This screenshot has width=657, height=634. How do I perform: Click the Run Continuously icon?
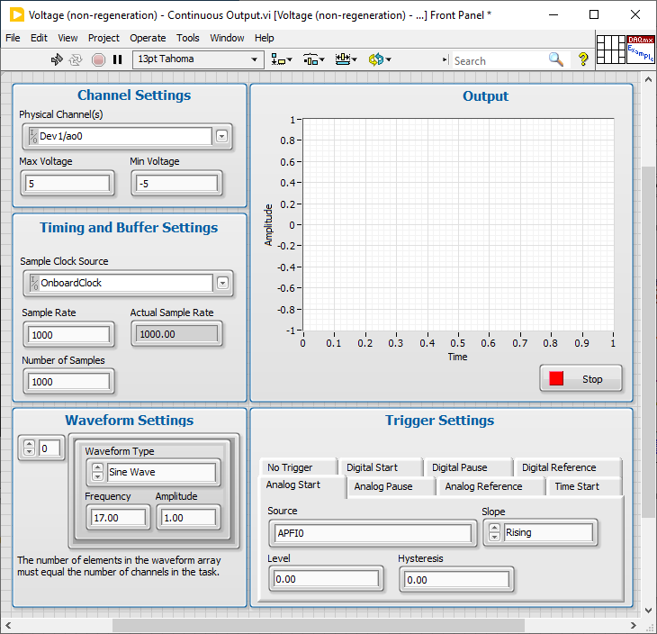(x=76, y=59)
